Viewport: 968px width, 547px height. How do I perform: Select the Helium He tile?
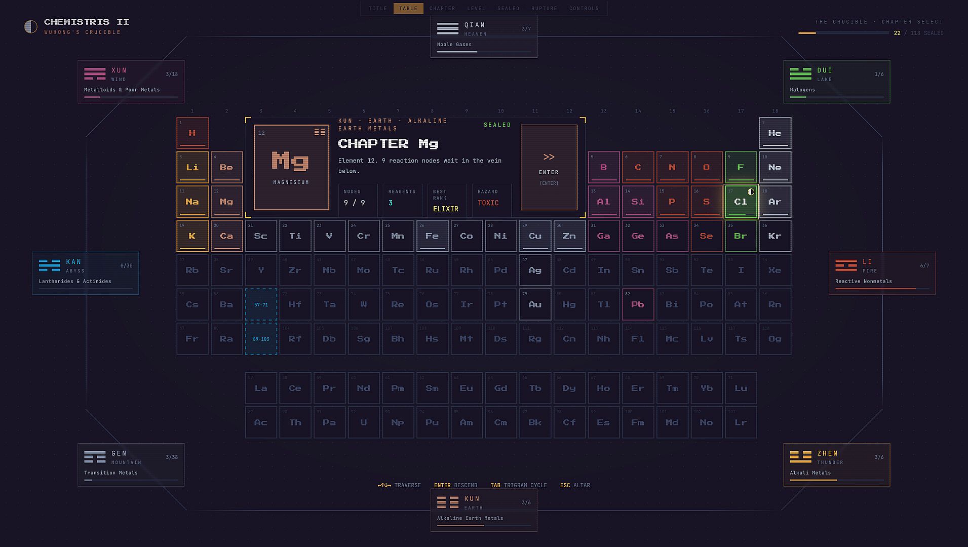coord(775,133)
